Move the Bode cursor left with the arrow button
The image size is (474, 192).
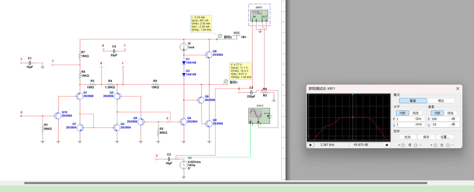(x=310, y=145)
